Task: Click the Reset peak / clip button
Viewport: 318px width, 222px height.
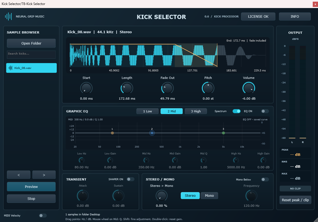Action: point(295,200)
